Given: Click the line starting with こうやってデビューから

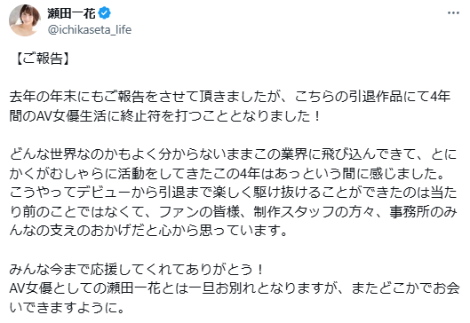Looking at the screenshot, I should 233,193.
